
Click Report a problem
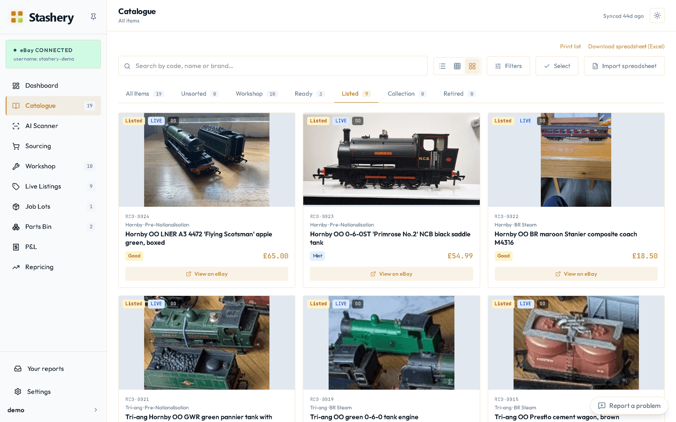click(629, 406)
